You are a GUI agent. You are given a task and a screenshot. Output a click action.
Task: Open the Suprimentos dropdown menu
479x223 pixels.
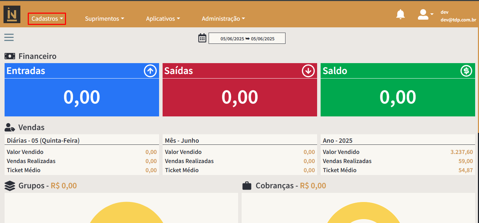click(105, 19)
